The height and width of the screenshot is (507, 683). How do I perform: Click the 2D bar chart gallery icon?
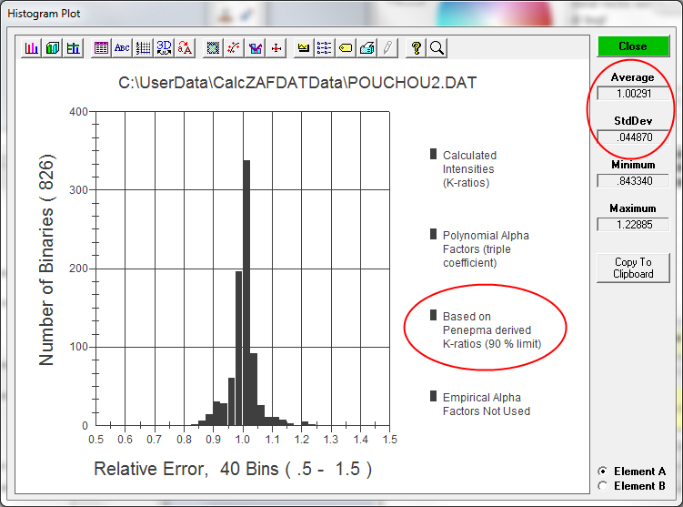point(32,48)
